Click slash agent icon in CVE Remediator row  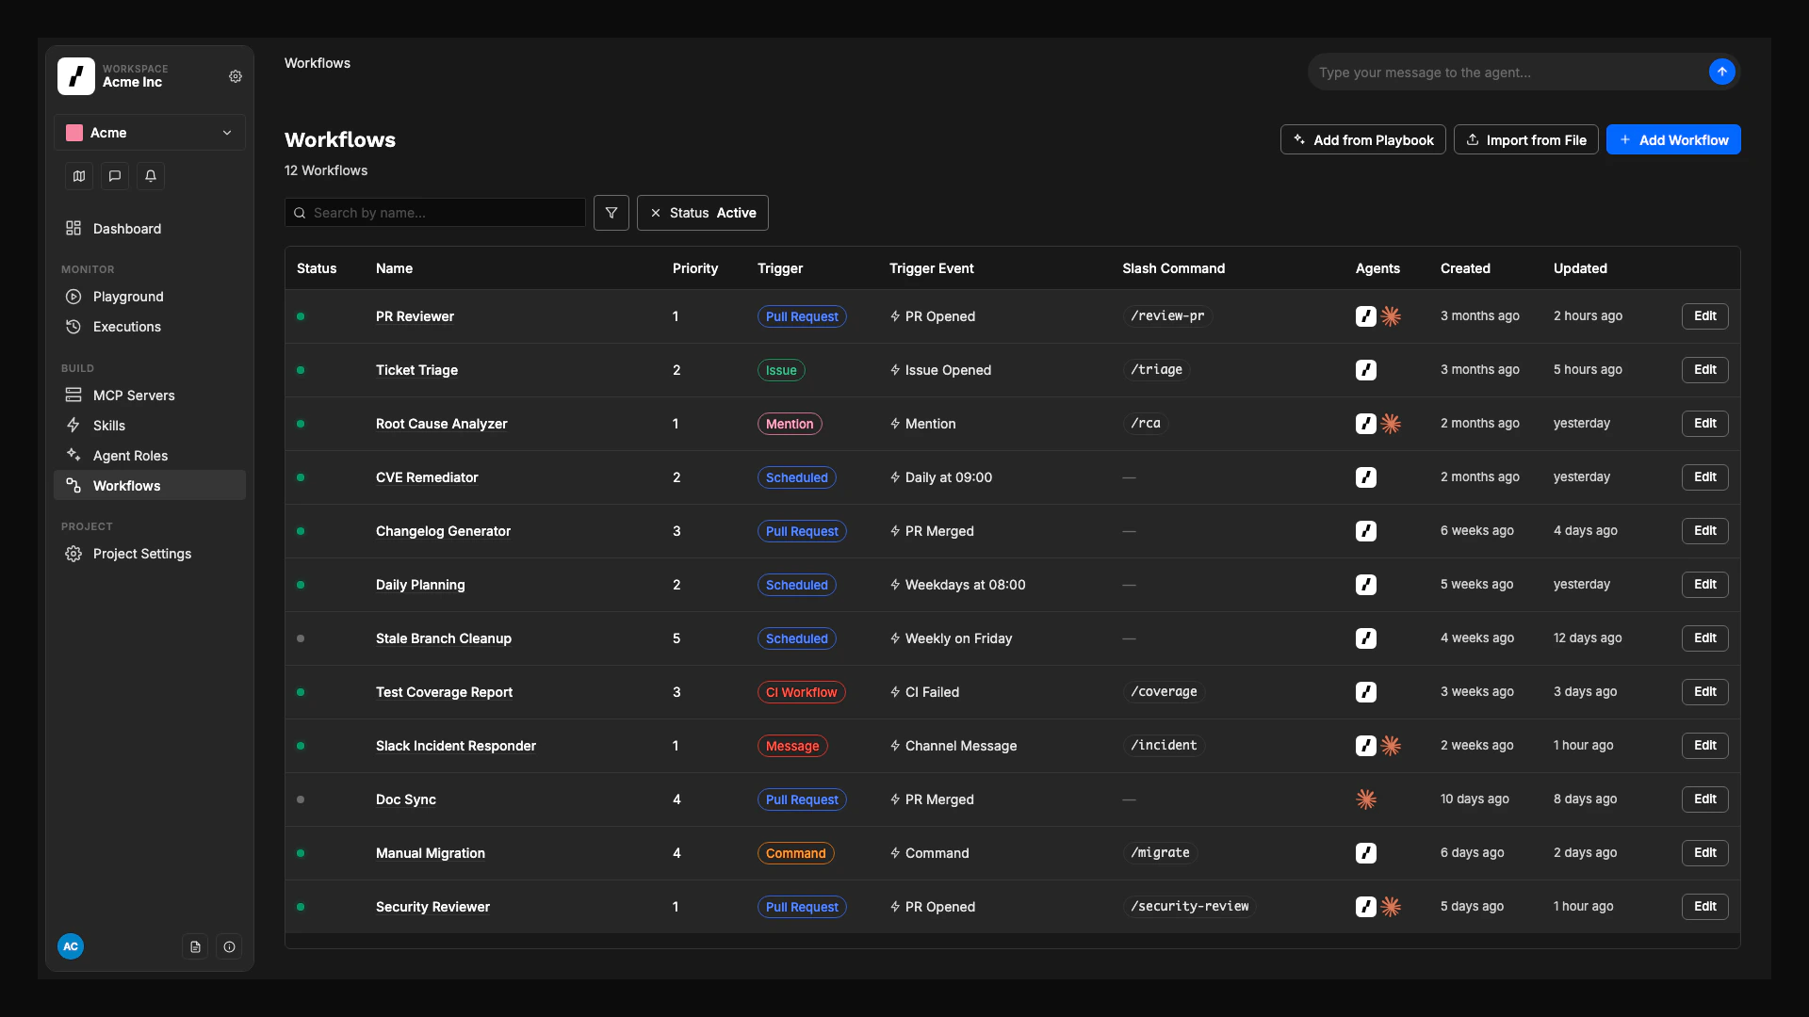[1366, 477]
